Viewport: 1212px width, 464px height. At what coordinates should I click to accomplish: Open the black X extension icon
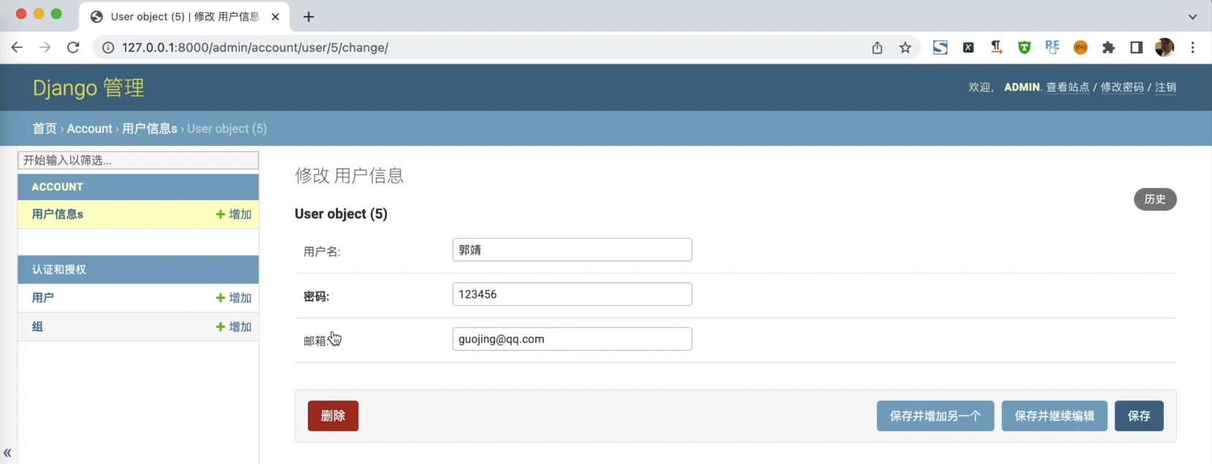point(968,47)
